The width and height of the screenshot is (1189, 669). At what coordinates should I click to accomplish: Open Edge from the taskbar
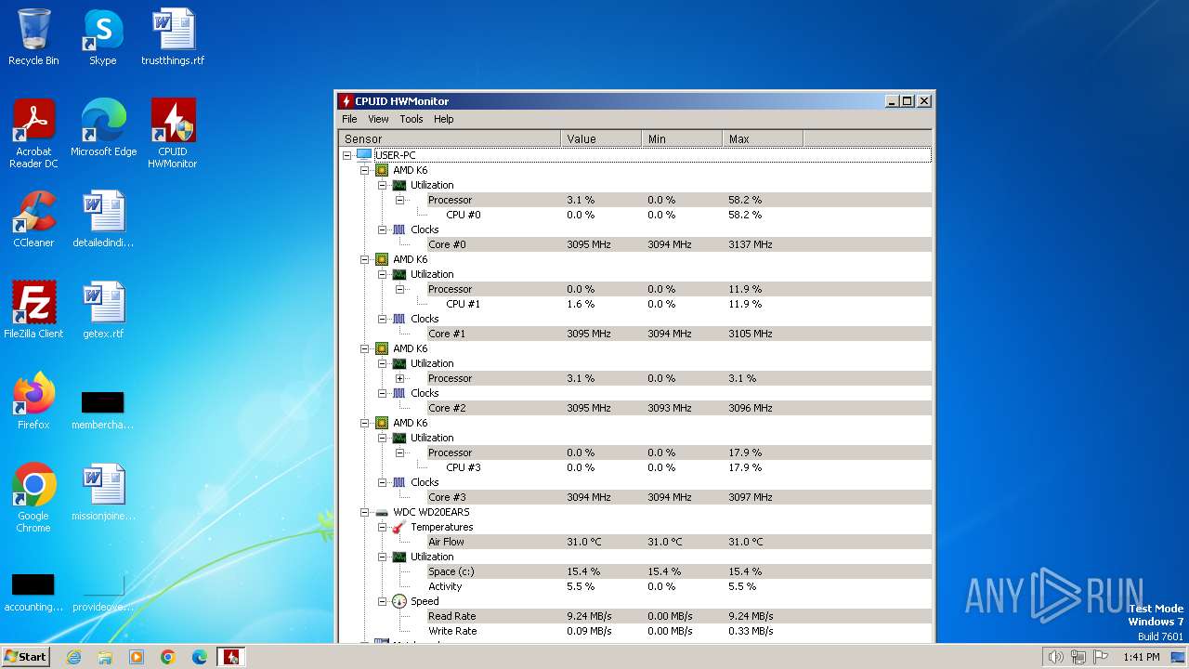pos(200,657)
